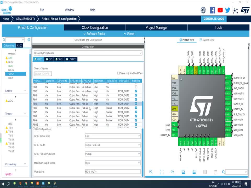The image size is (251, 188).
Task: Rotate chip counterclockwise icon in pinout toolbar
Action: click(x=194, y=172)
